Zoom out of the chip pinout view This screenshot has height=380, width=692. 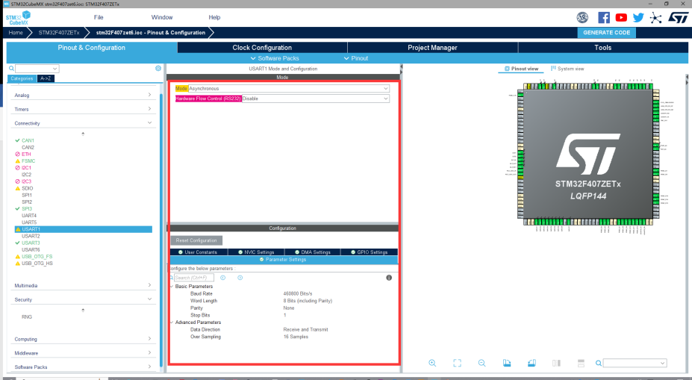point(482,363)
